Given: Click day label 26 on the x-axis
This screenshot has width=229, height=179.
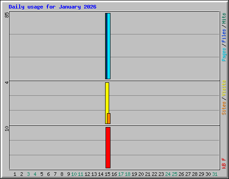Looking at the screenshot, I should pyautogui.click(x=181, y=174).
